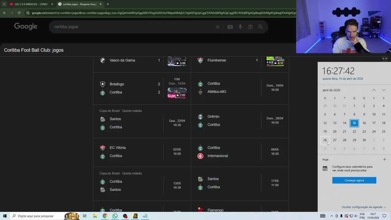This screenshot has height=220, width=391.
Task: Click the magnifier search submit icon
Action: (261, 27)
